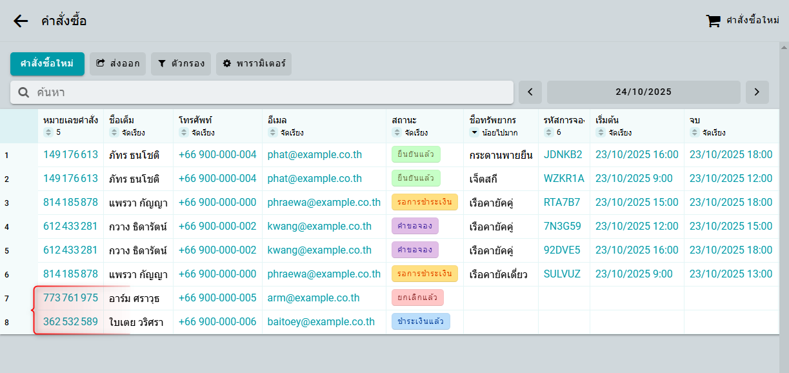The height and width of the screenshot is (373, 789).
Task: Click the ยกเลิกแล้ว status badge
Action: [x=417, y=298]
